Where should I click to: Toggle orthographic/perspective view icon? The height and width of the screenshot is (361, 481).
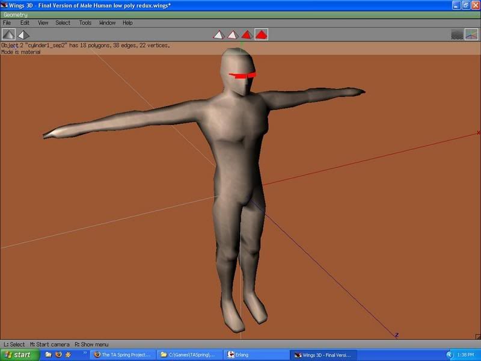(x=23, y=35)
